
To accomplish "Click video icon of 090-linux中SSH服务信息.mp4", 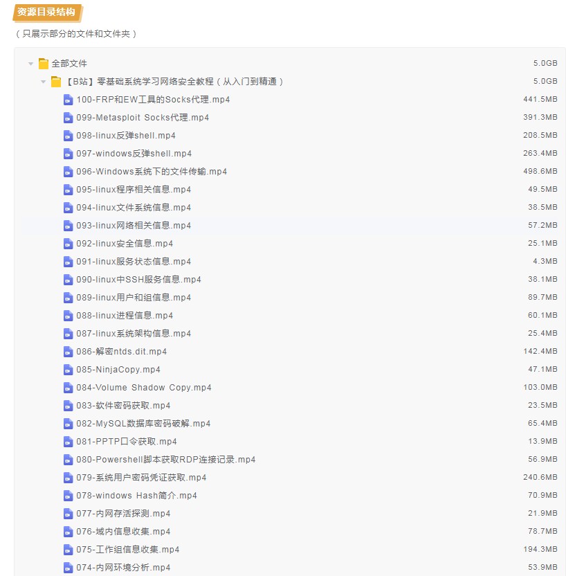I will [69, 280].
